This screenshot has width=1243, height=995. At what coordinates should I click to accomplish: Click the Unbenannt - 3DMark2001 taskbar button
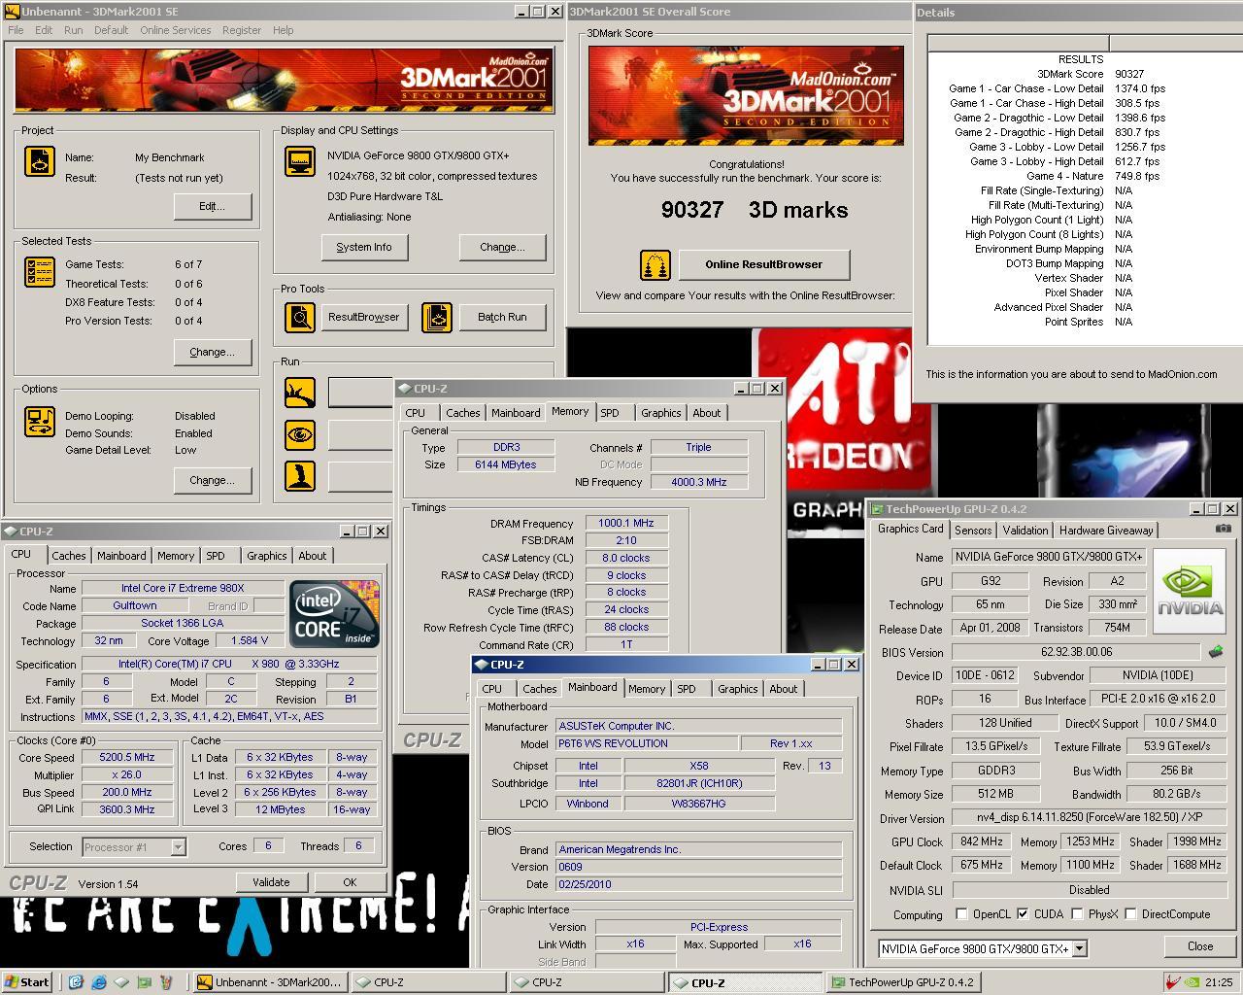click(269, 982)
